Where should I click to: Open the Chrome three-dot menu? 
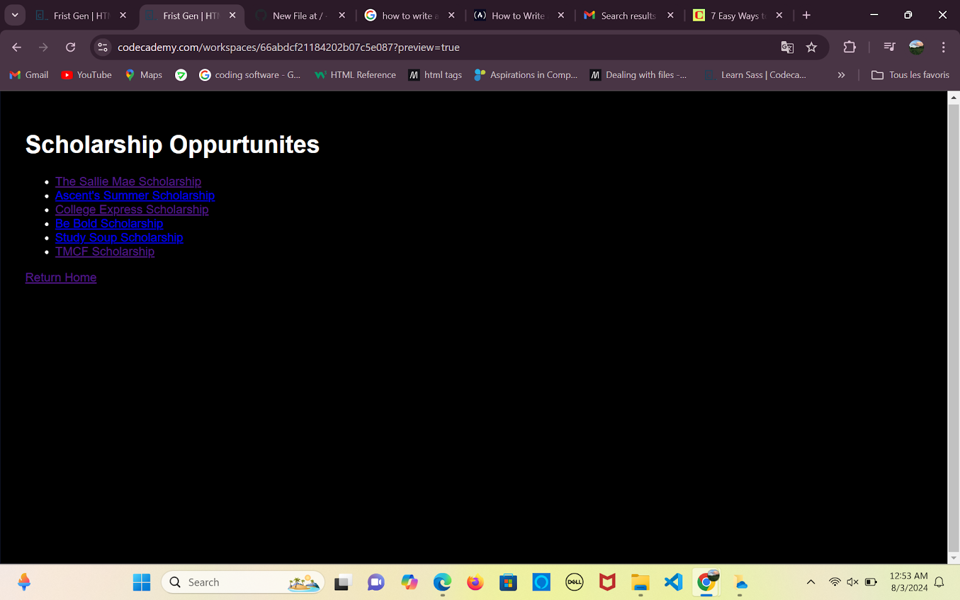943,47
